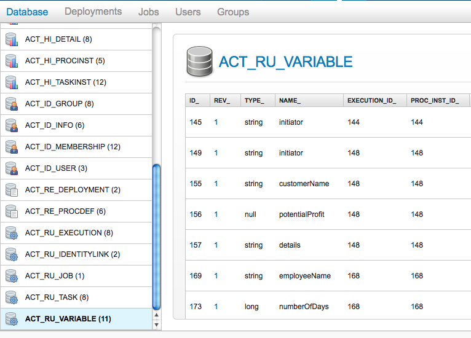
Task: Open ACT_RU_TASK (8) table
Action: point(57,297)
